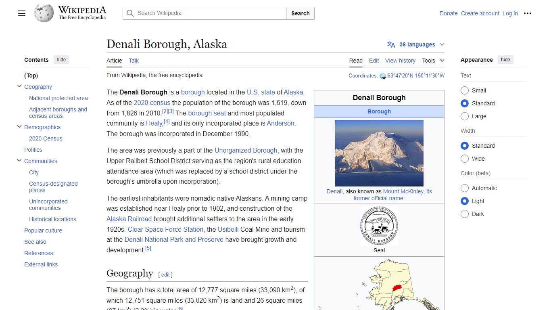Image resolution: width=551 pixels, height=310 pixels.
Task: Click the Borough link in infobox header
Action: (x=379, y=111)
